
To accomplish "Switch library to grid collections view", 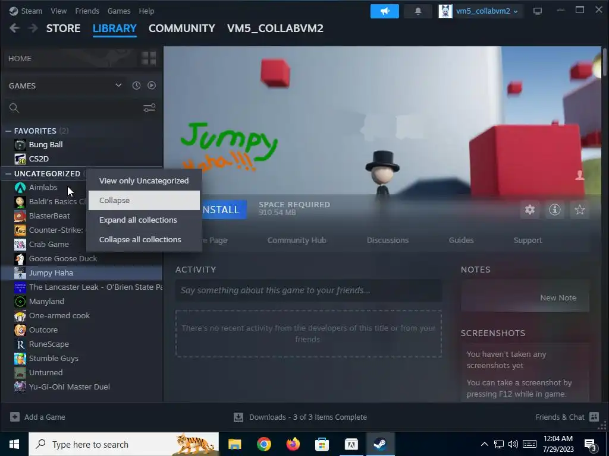I will coord(149,59).
